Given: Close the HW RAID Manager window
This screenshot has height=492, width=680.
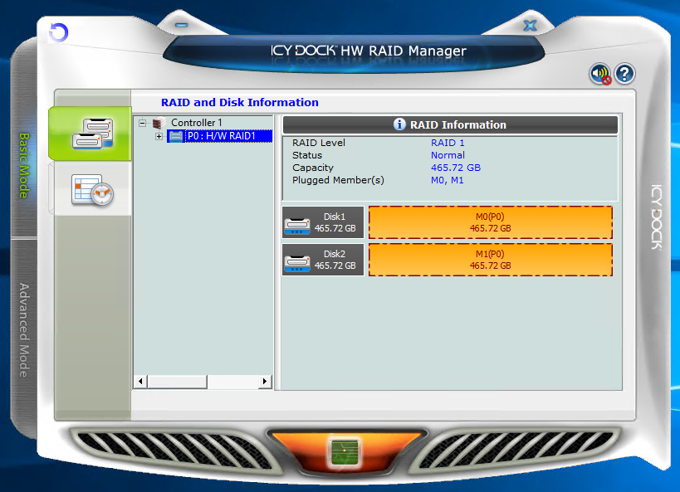Looking at the screenshot, I should point(530,26).
